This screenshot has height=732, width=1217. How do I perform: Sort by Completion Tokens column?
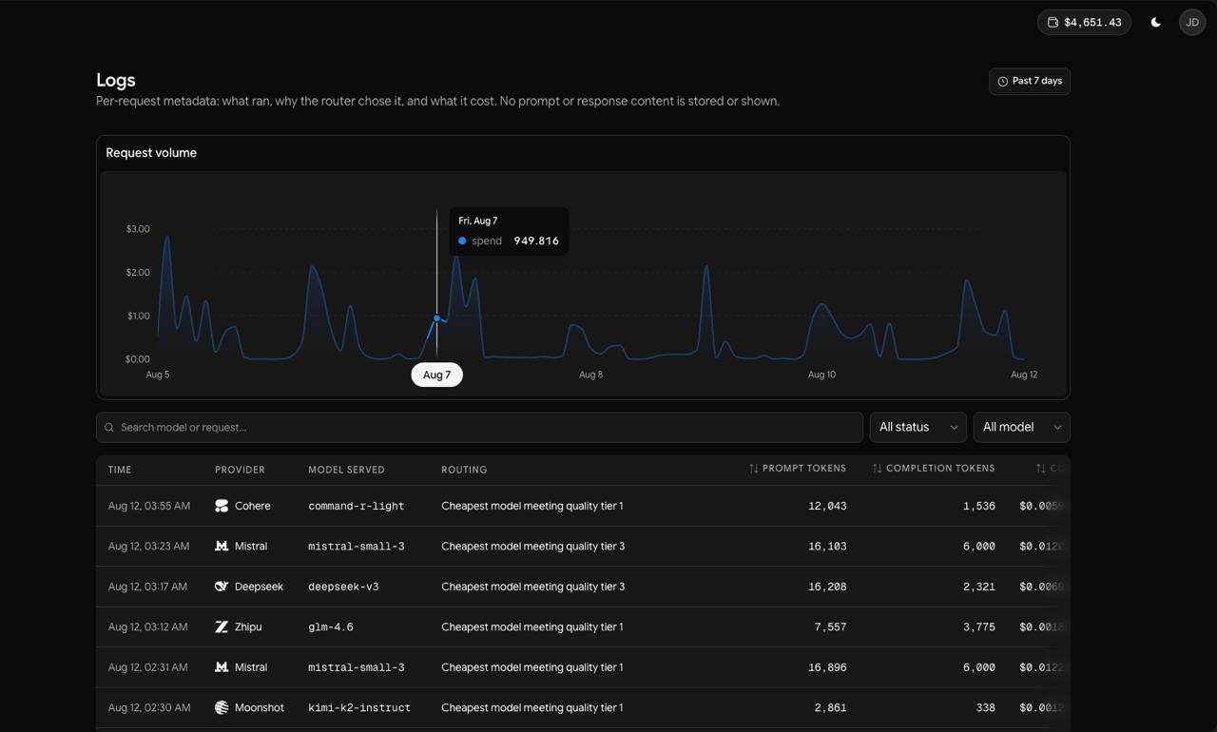934,469
